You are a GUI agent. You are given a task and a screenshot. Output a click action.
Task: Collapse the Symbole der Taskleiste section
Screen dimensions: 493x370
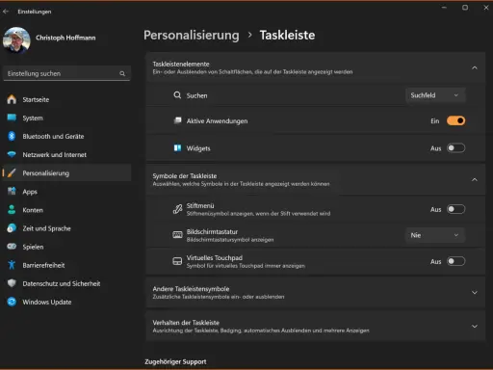(475, 179)
